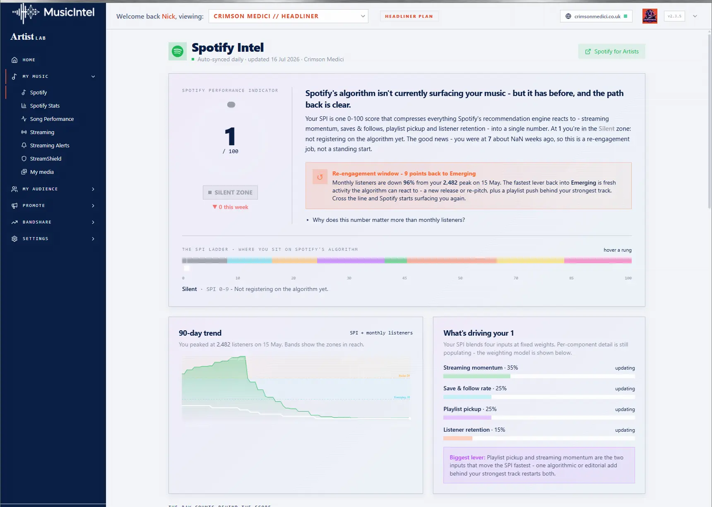Click the Spotify for Artists button
This screenshot has width=712, height=507.
click(611, 52)
